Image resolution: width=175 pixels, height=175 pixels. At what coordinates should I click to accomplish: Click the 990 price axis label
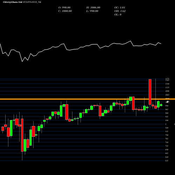coord(167,106)
